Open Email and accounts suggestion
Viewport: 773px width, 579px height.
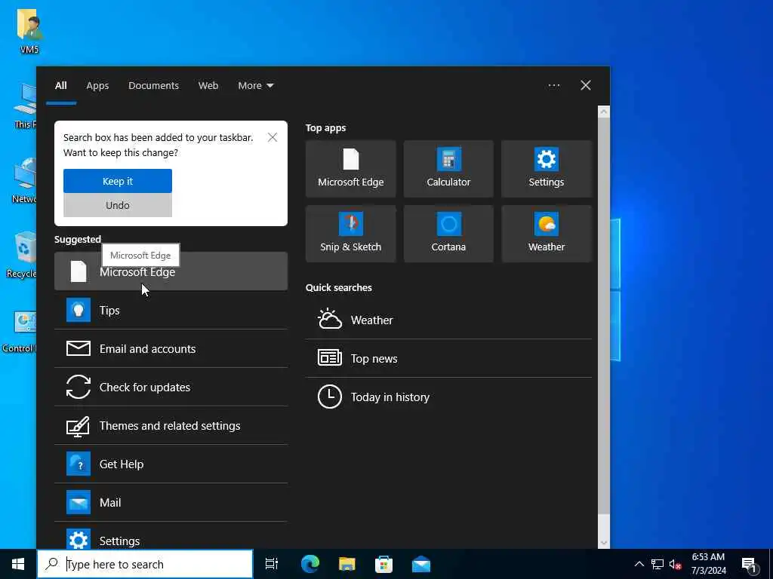171,348
